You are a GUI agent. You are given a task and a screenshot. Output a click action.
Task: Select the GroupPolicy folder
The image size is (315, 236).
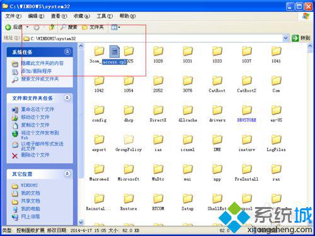click(x=129, y=143)
